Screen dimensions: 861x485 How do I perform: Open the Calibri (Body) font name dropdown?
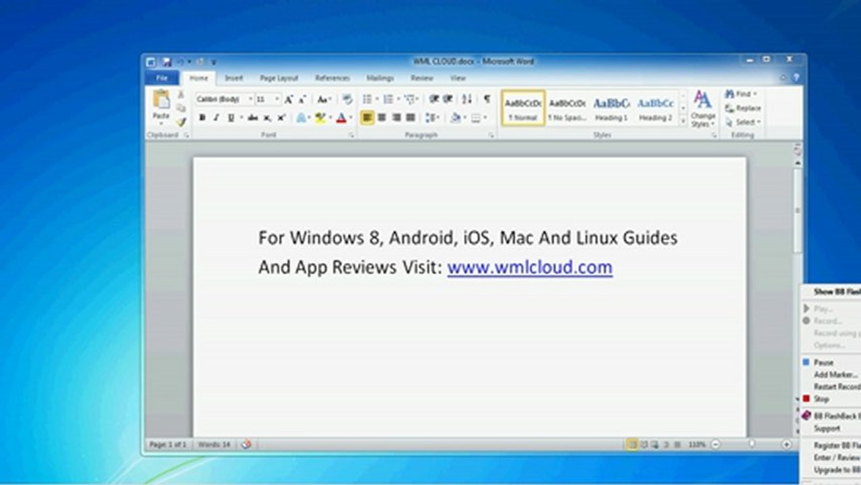250,99
